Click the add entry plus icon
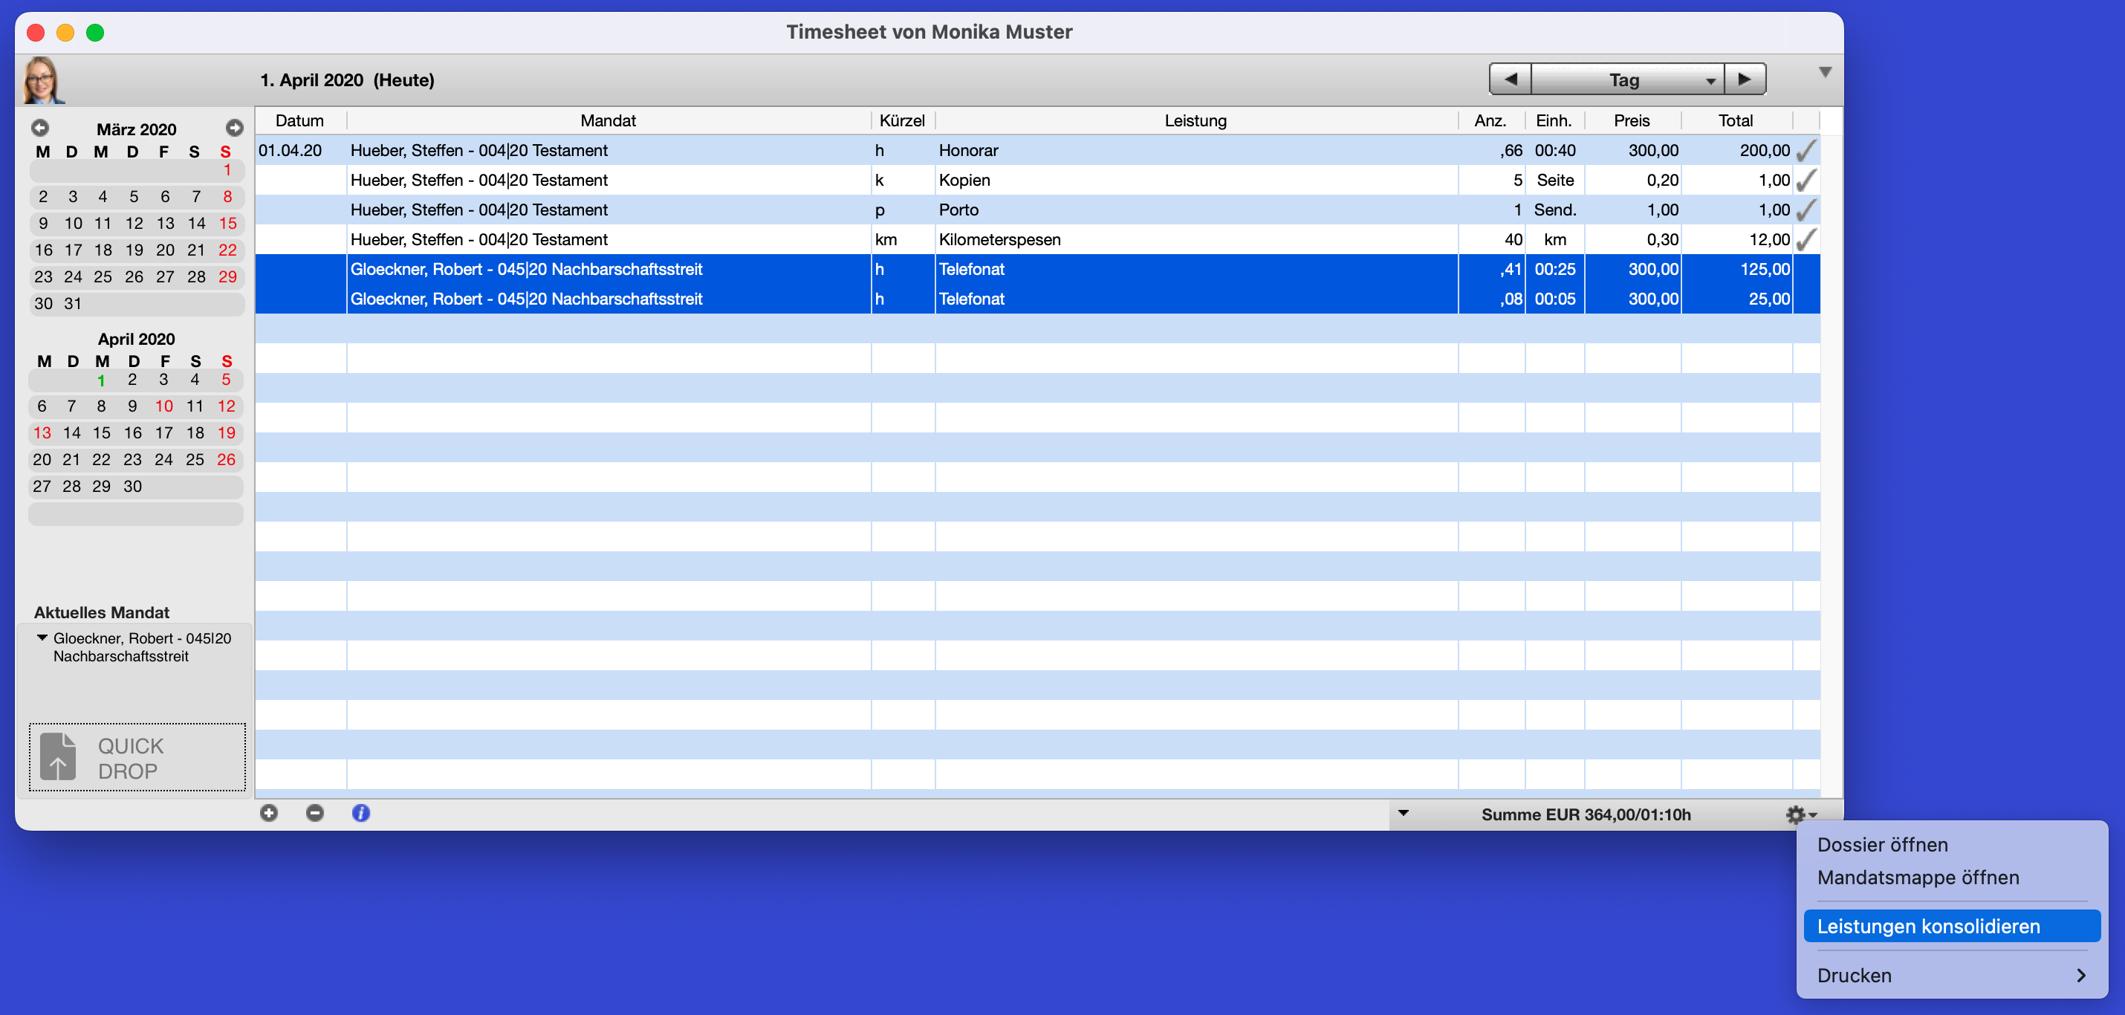The height and width of the screenshot is (1015, 2125). point(269,813)
